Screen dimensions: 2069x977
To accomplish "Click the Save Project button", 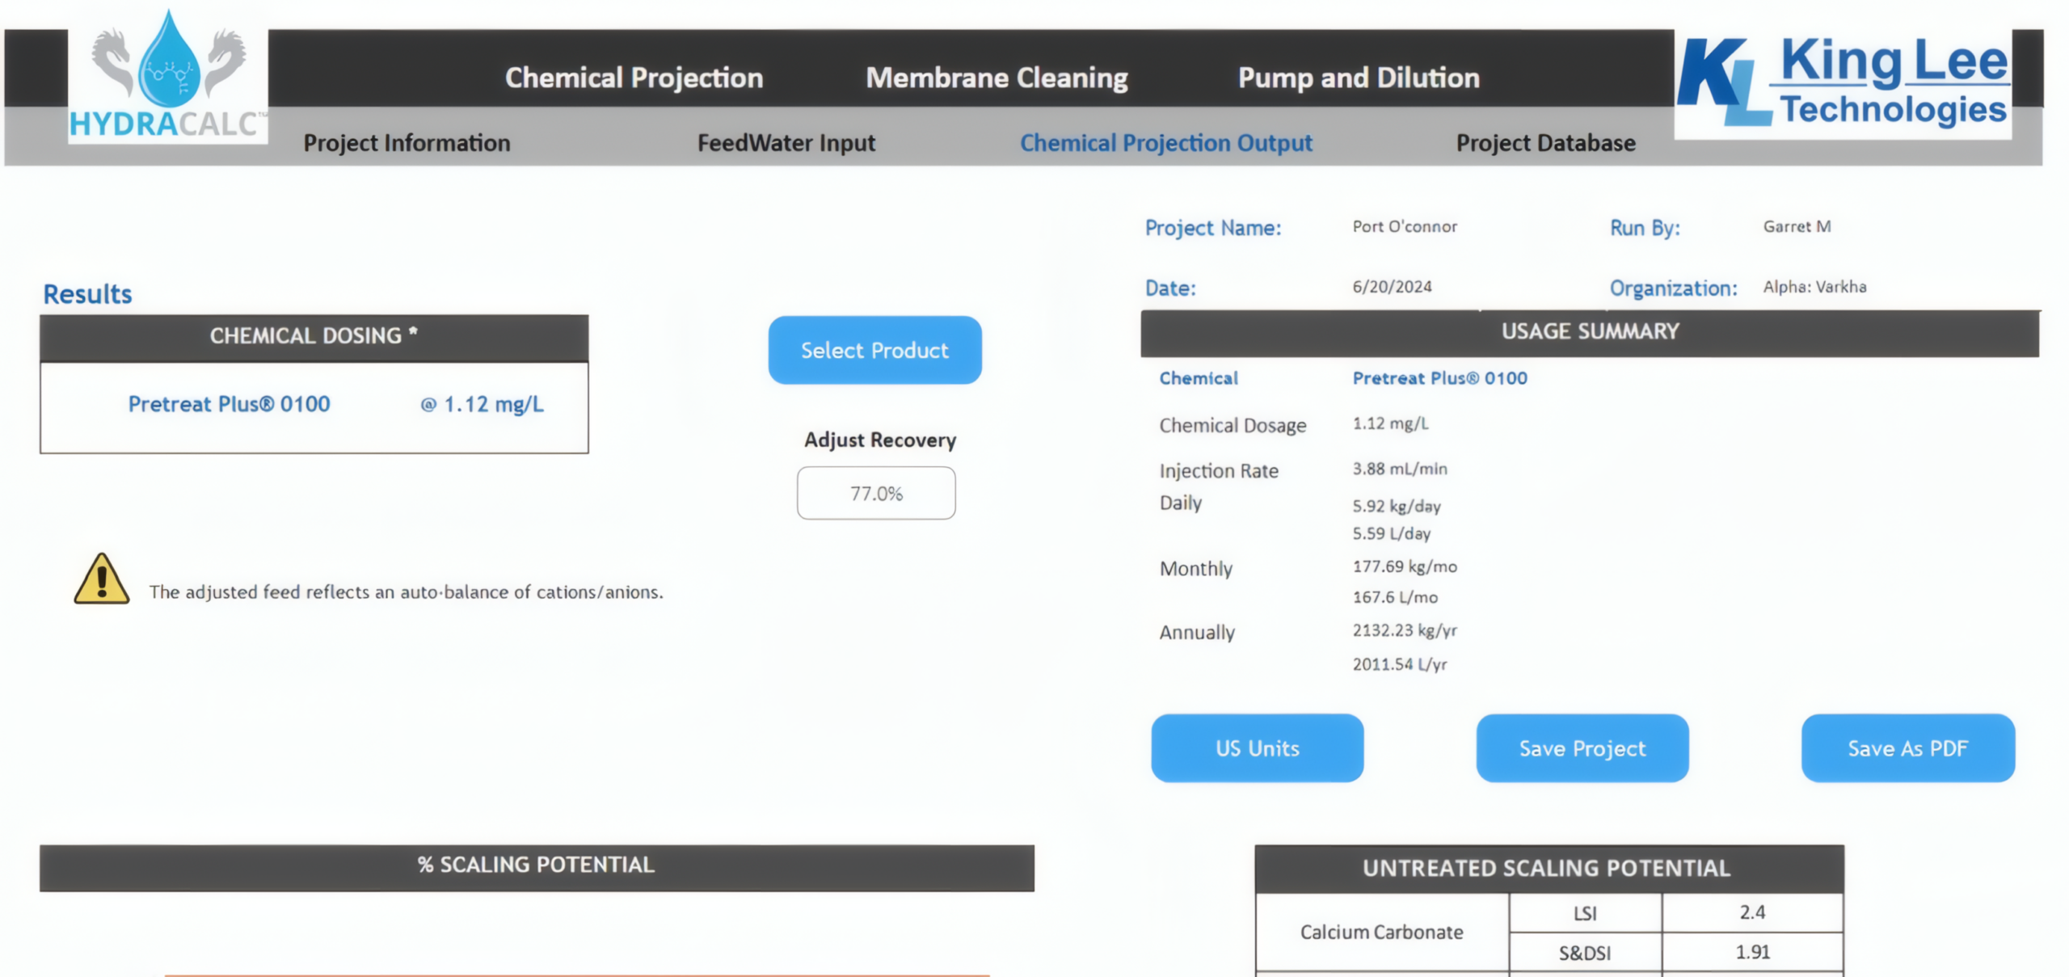I will pos(1582,747).
